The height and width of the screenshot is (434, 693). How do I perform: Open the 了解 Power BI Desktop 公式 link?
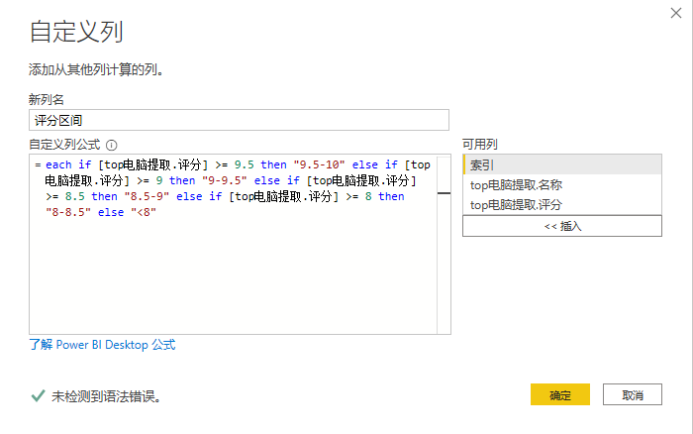[x=102, y=345]
